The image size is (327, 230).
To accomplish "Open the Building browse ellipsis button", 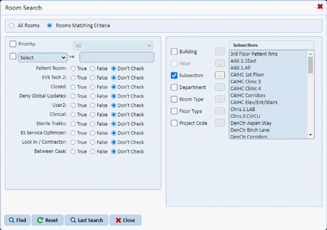I will pyautogui.click(x=220, y=51).
